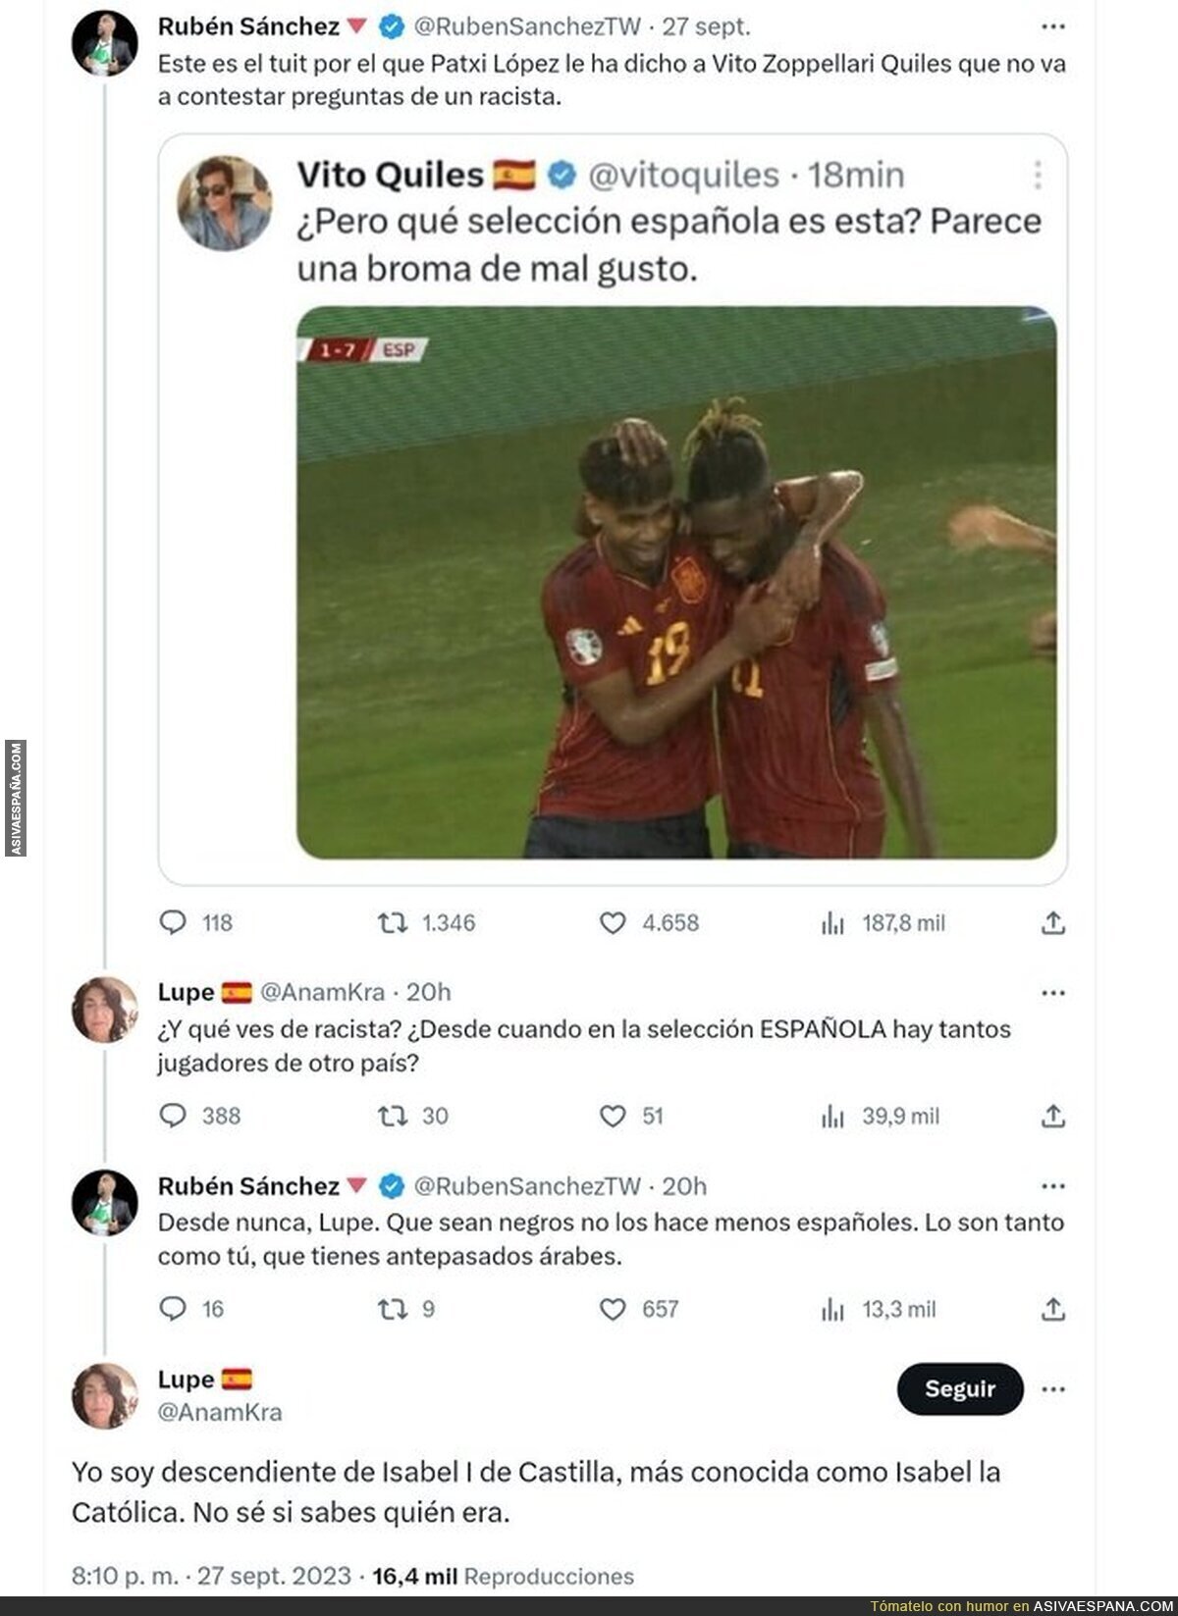
Task: Reply to Lupe's tweet with 388 replies
Action: pos(173,1116)
